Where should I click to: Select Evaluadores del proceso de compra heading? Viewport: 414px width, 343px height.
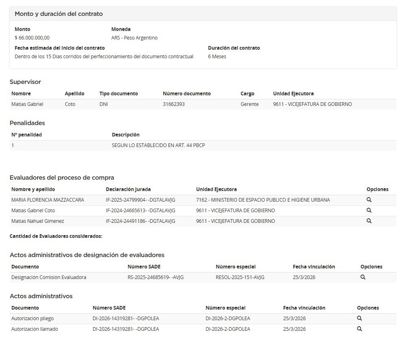point(62,178)
